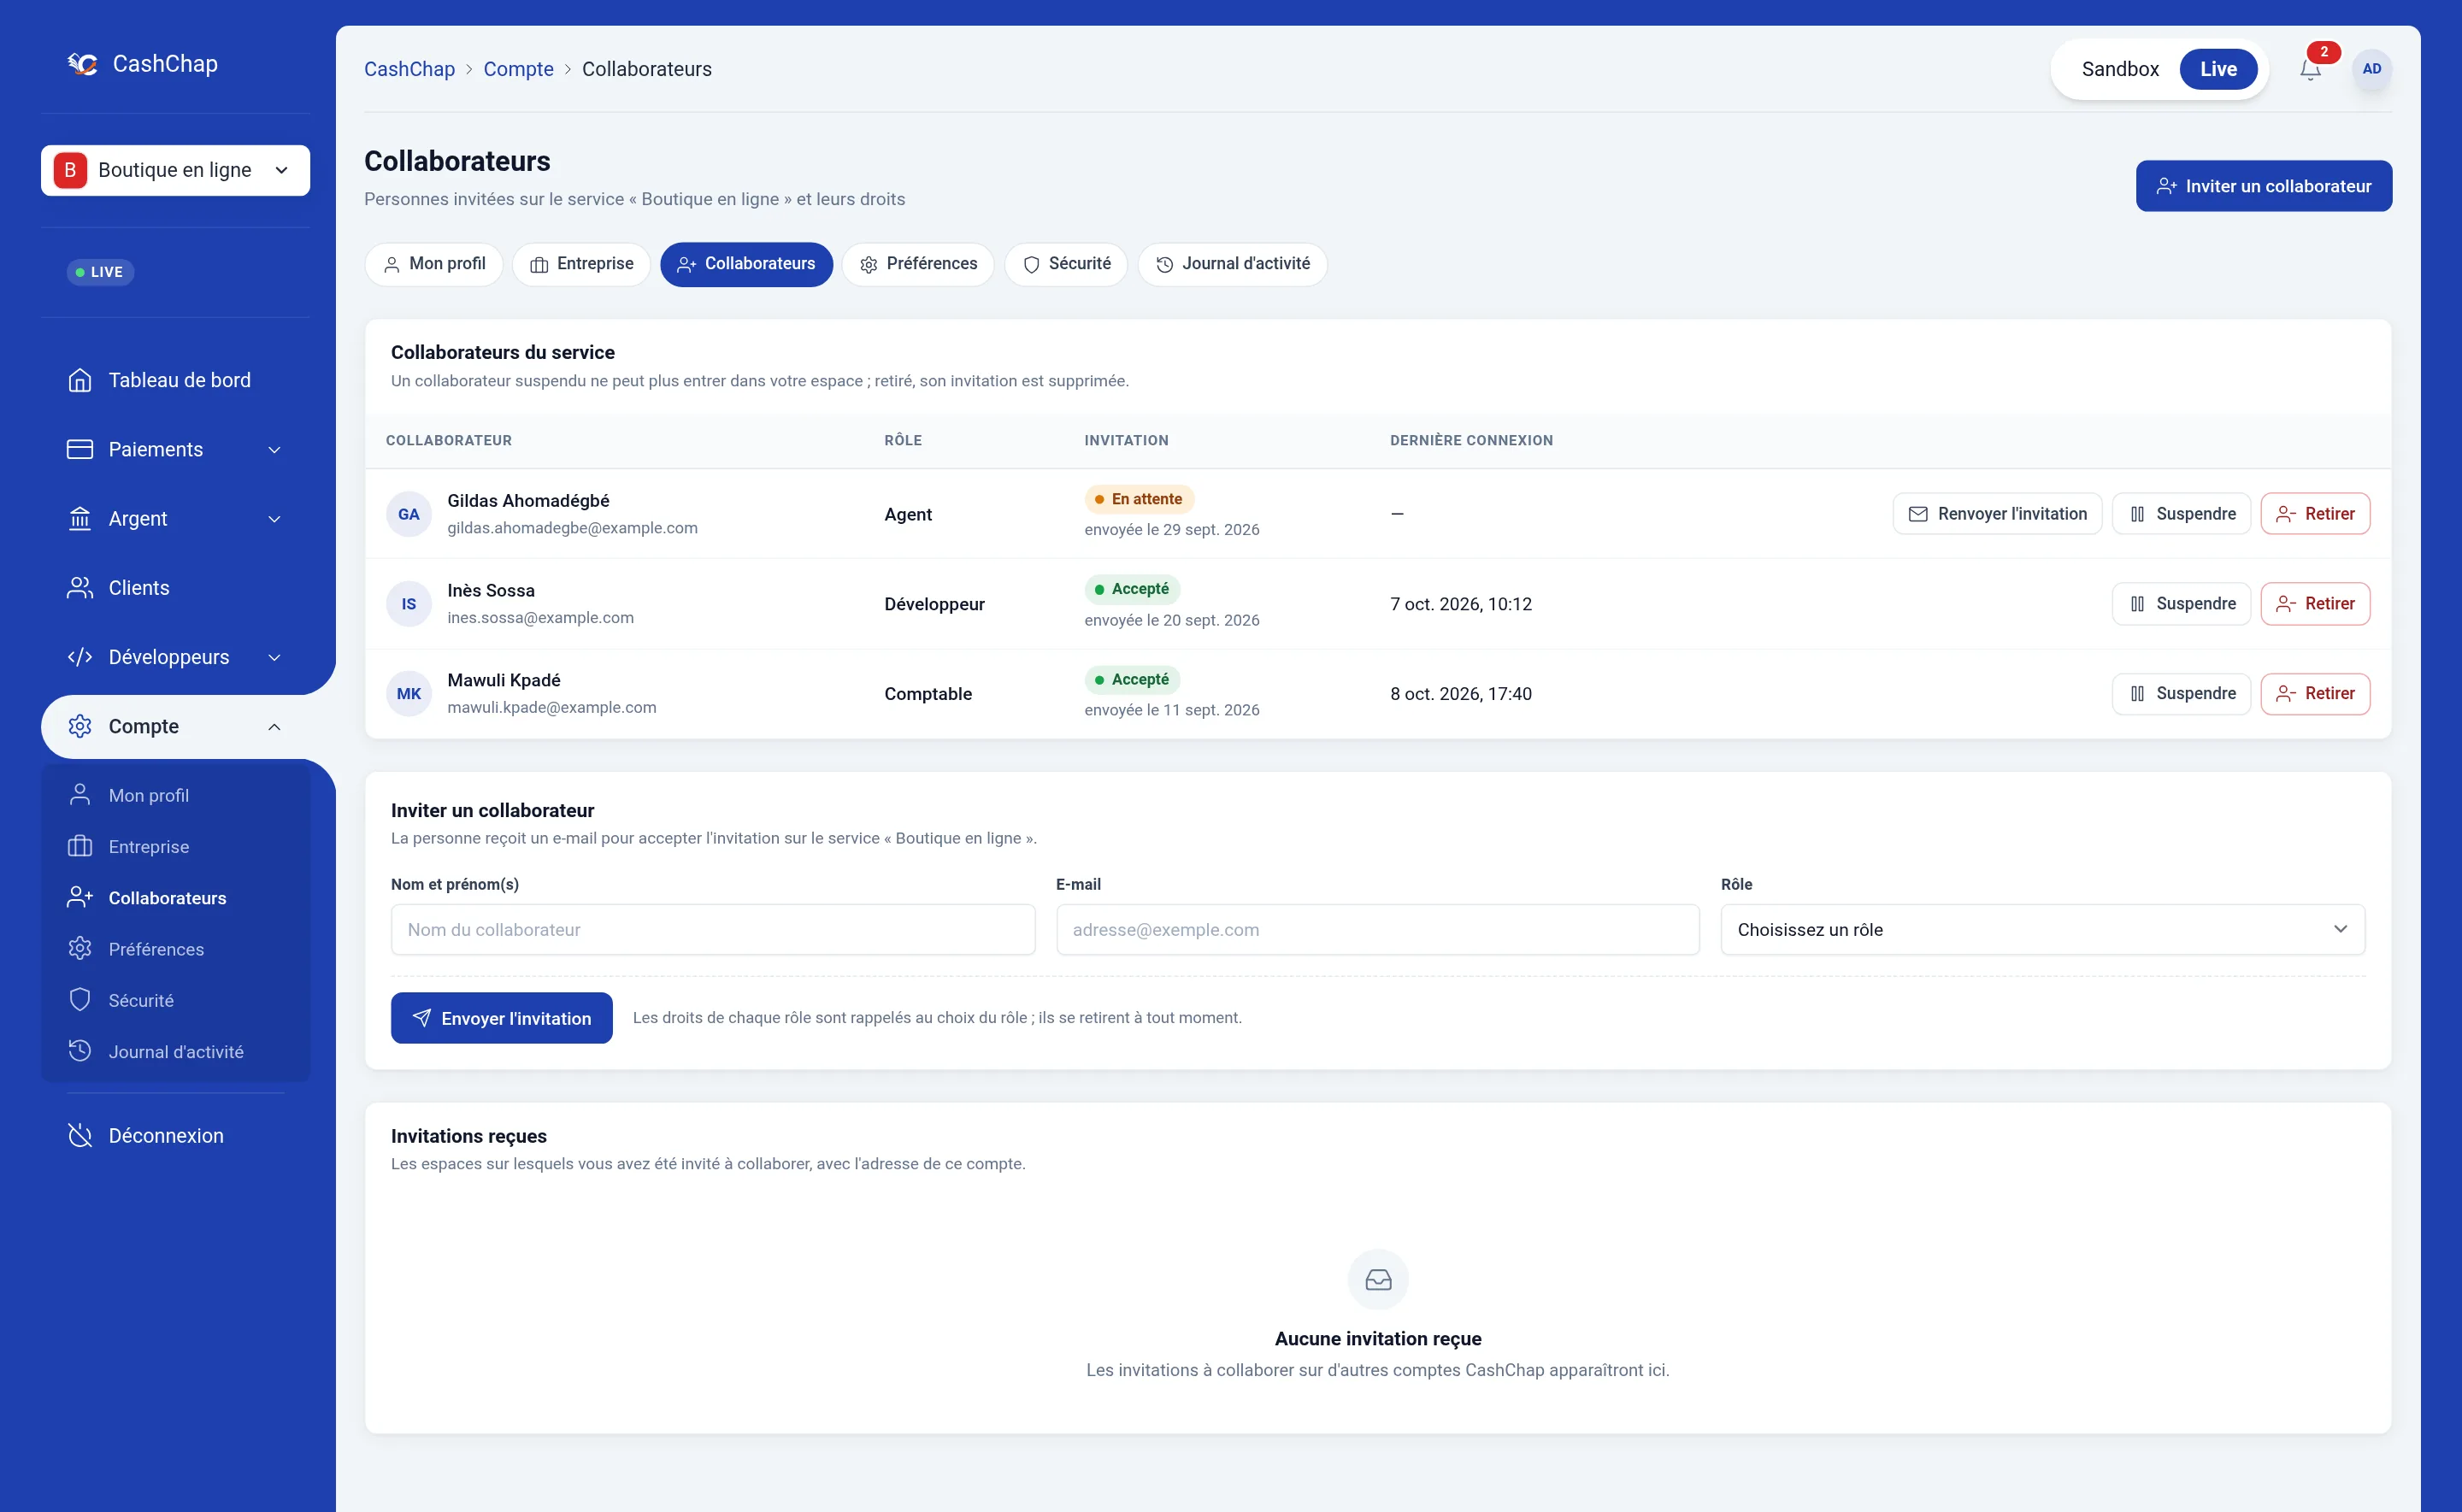2462x1512 pixels.
Task: Open the AD user avatar menu
Action: [2371, 69]
